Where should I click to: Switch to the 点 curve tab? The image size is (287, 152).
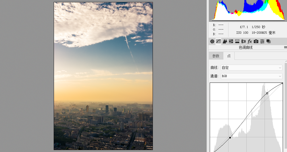[229, 56]
